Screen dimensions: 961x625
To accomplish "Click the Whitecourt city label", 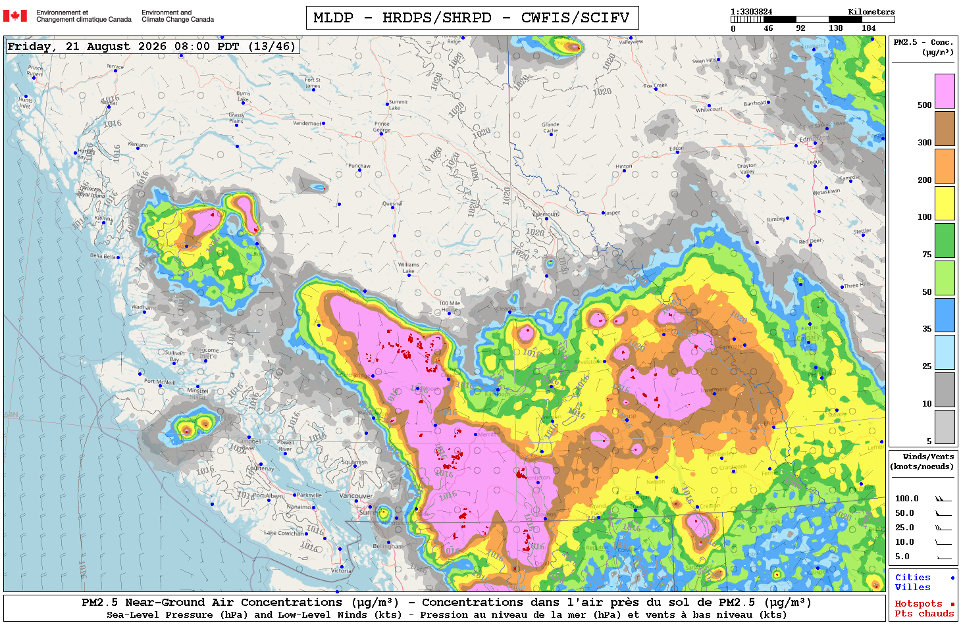I will click(709, 110).
